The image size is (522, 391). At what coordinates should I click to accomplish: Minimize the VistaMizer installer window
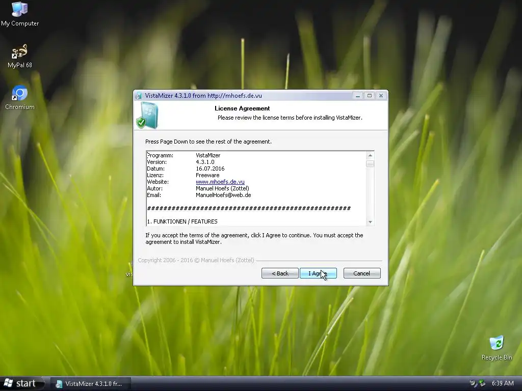tap(357, 96)
